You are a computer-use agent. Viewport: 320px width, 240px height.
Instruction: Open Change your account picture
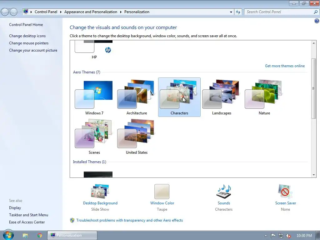[33, 50]
